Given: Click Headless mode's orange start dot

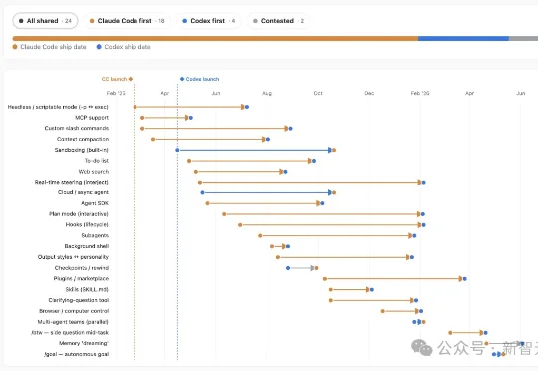Looking at the screenshot, I should (x=135, y=107).
